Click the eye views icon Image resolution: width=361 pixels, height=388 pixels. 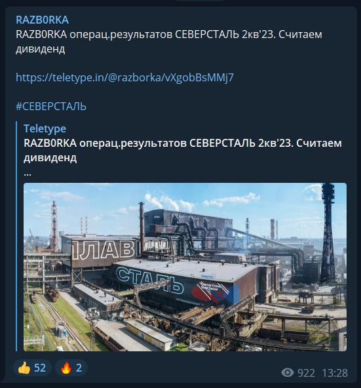[x=287, y=372]
